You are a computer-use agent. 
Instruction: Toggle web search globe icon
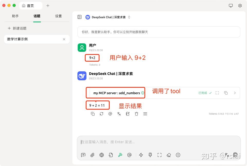[x=102, y=155]
